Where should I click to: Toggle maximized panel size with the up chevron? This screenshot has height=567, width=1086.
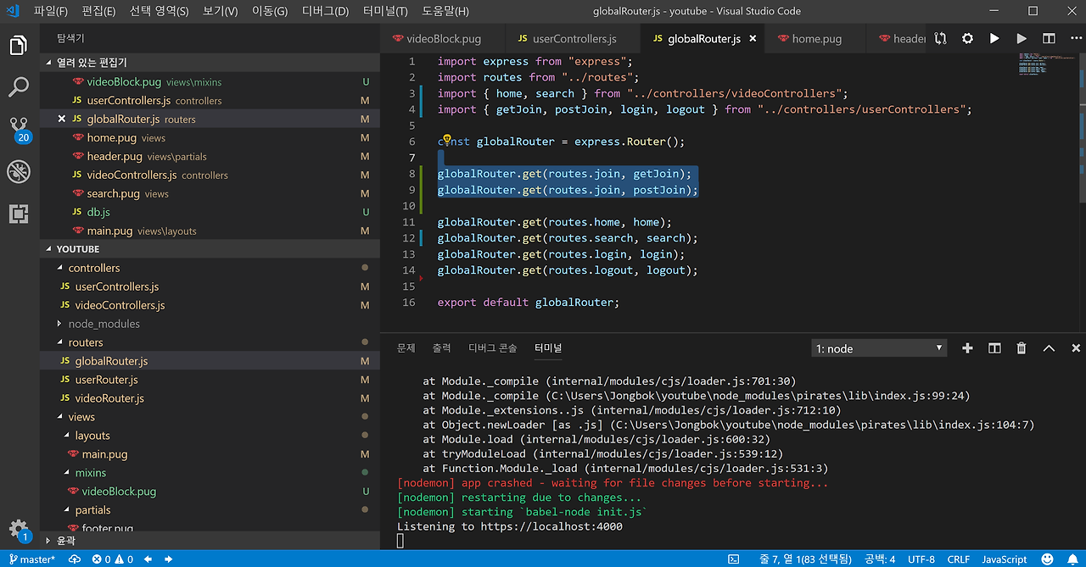pyautogui.click(x=1049, y=348)
